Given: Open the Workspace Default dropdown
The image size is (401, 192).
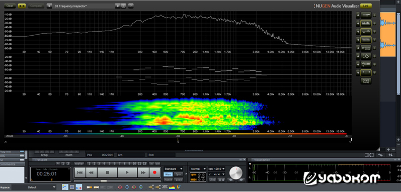Looking at the screenshot, I should point(34,187).
